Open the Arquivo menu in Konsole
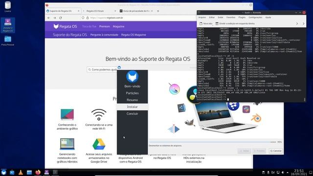The image size is (313, 176). click(x=202, y=18)
